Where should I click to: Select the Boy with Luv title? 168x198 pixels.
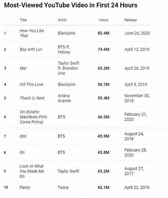[31, 49]
